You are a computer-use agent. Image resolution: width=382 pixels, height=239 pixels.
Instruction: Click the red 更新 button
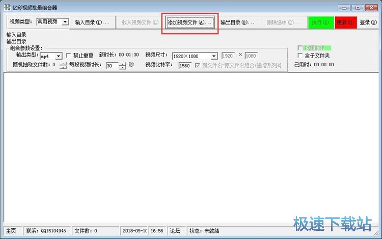[x=345, y=22]
